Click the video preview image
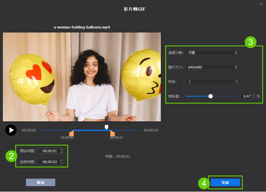Viewport: 266px width, 192px height. tap(82, 77)
